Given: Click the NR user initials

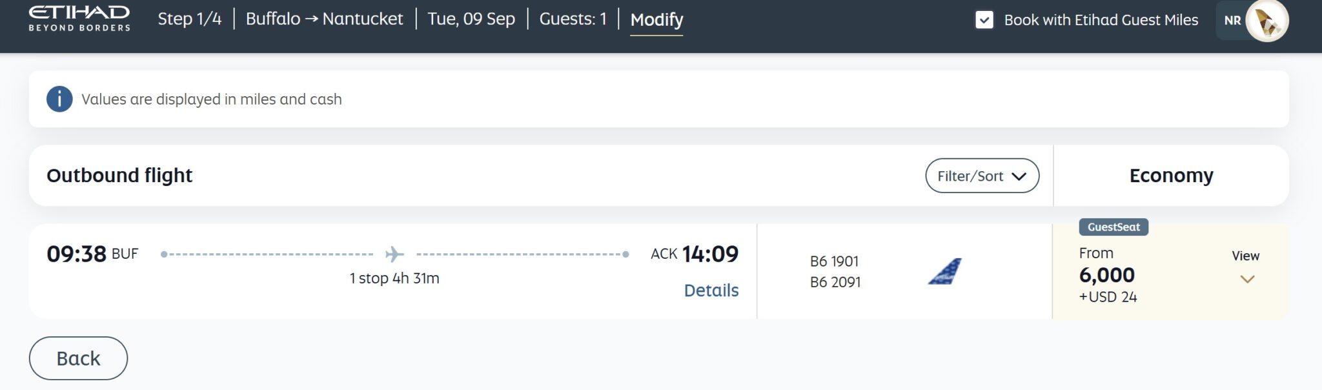Looking at the screenshot, I should click(x=1232, y=21).
